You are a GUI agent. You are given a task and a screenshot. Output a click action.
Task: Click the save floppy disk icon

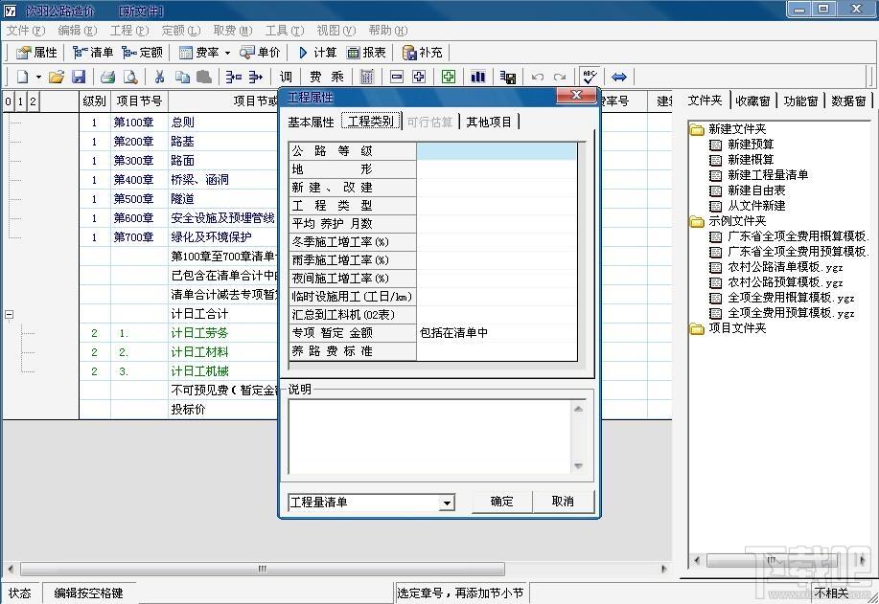pos(79,77)
